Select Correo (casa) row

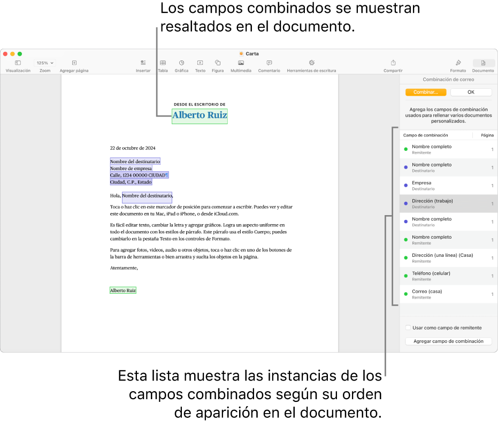click(x=448, y=294)
